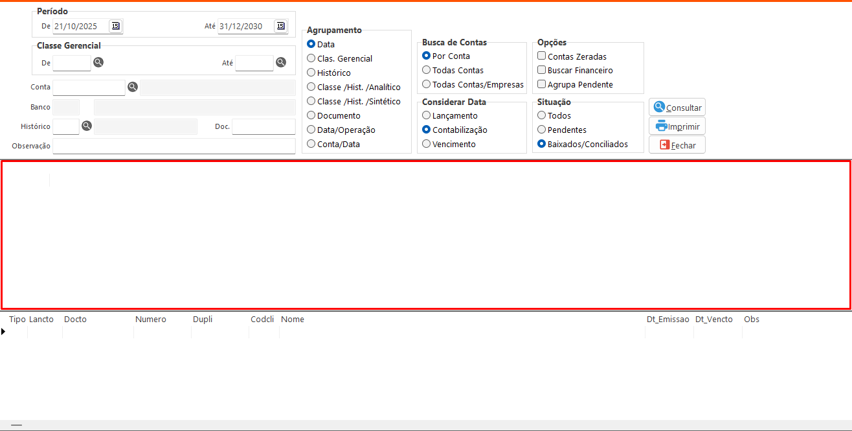Choose Todas Contas/Empresas search mode
The height and width of the screenshot is (431, 852).
pyautogui.click(x=427, y=84)
